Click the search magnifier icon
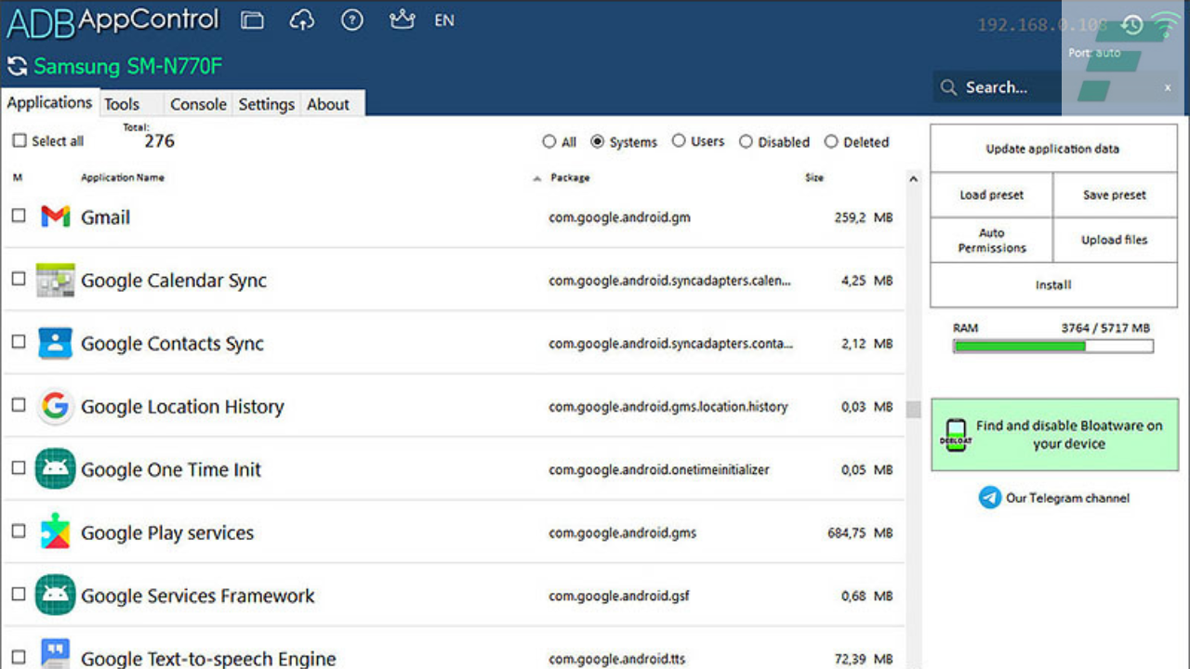Screen dimensions: 1190x669 click(948, 87)
